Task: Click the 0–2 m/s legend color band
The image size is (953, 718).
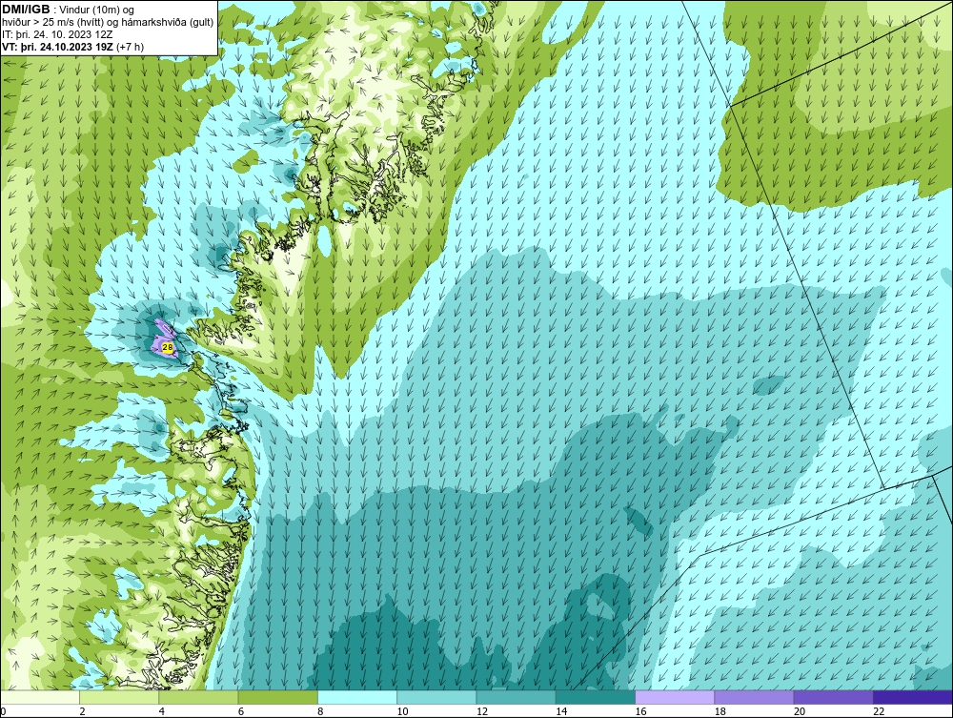Action: pos(40,697)
